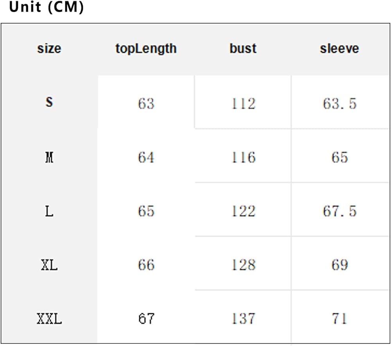Image resolution: width=391 pixels, height=346 pixels.
Task: Click the "bust" column header
Action: click(243, 48)
